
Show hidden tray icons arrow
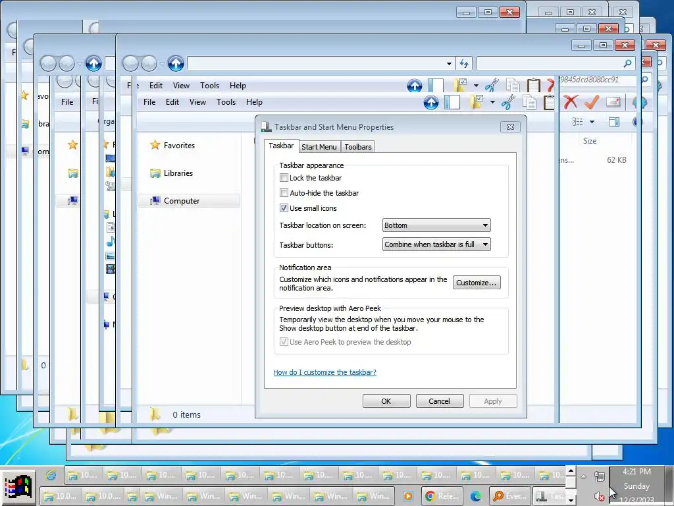[x=583, y=476]
